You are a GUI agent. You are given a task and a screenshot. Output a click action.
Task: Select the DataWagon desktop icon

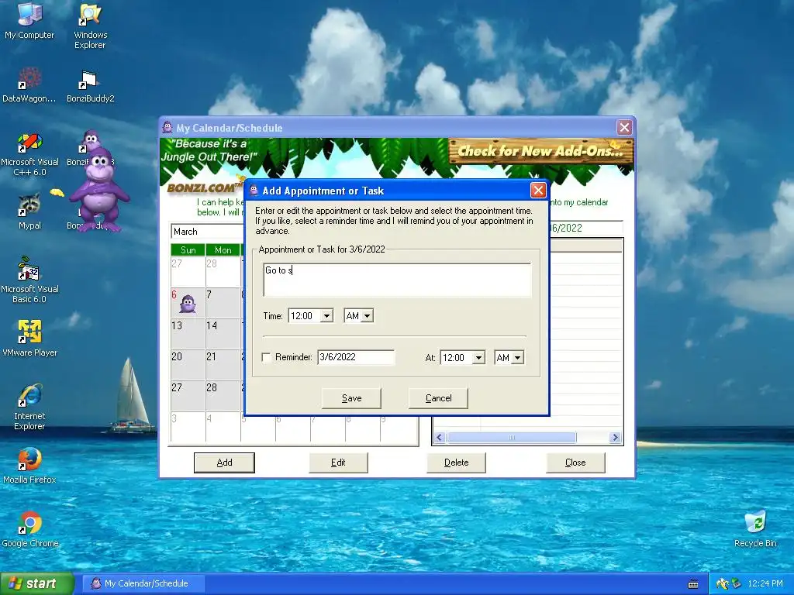pos(29,85)
